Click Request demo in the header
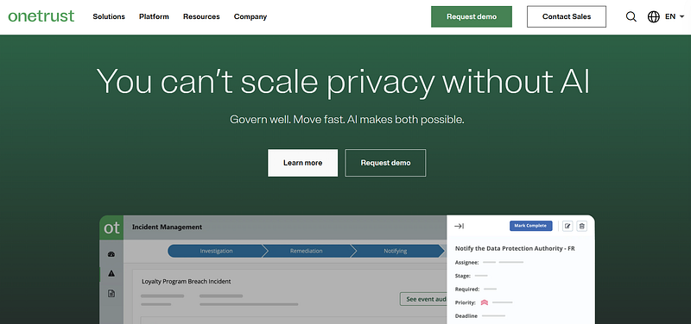691x324 pixels. (x=472, y=16)
